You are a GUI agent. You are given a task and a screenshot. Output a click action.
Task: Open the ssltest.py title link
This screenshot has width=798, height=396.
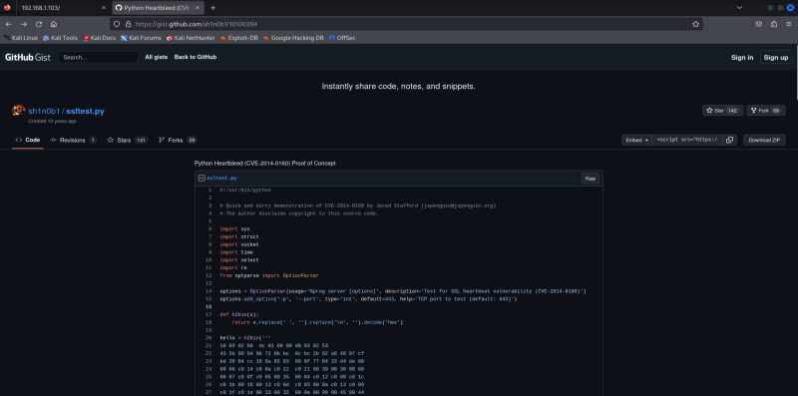(x=85, y=111)
